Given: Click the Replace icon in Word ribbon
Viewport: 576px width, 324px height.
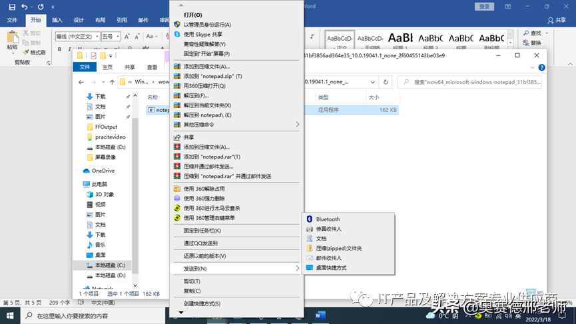Looking at the screenshot, I should (x=527, y=43).
